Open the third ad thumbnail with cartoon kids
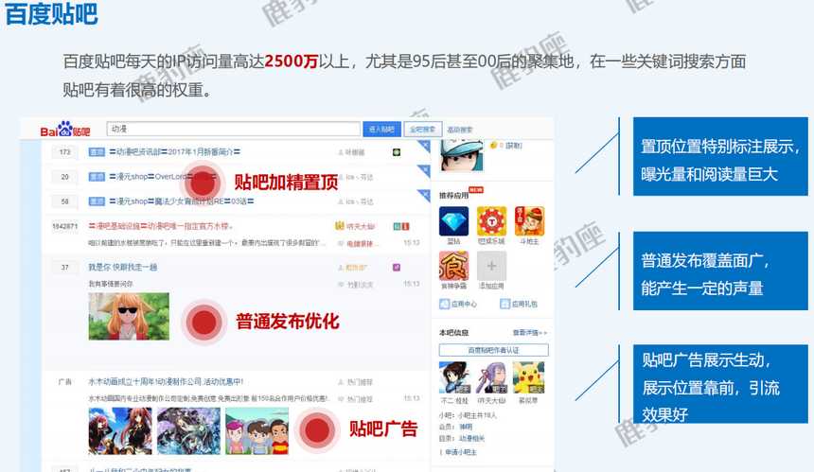Viewport: 814px width, 472px height. (257, 431)
